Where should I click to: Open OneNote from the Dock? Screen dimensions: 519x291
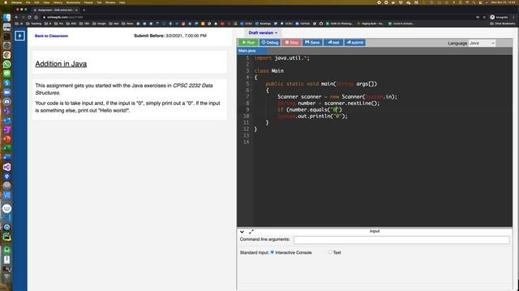pyautogui.click(x=6, y=129)
